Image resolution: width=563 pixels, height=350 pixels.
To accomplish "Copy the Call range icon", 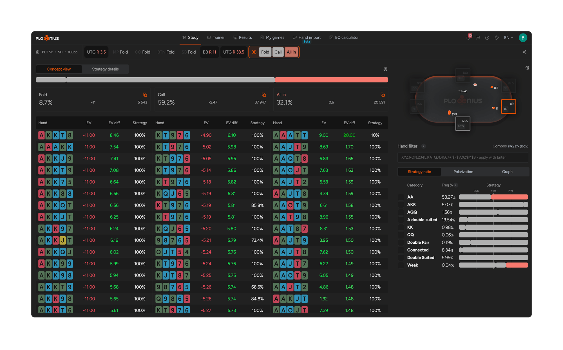I will click(x=264, y=95).
